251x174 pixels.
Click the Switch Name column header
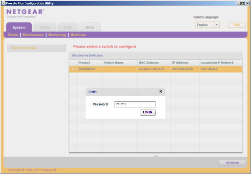(120, 63)
